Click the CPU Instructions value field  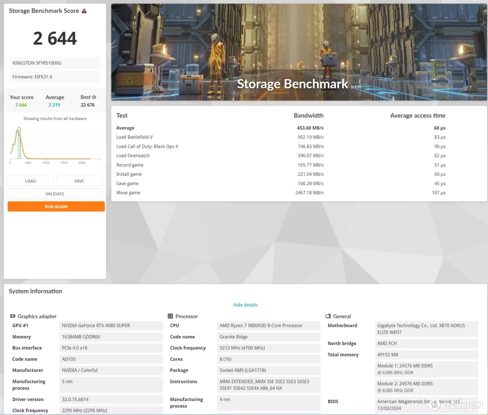[268, 385]
